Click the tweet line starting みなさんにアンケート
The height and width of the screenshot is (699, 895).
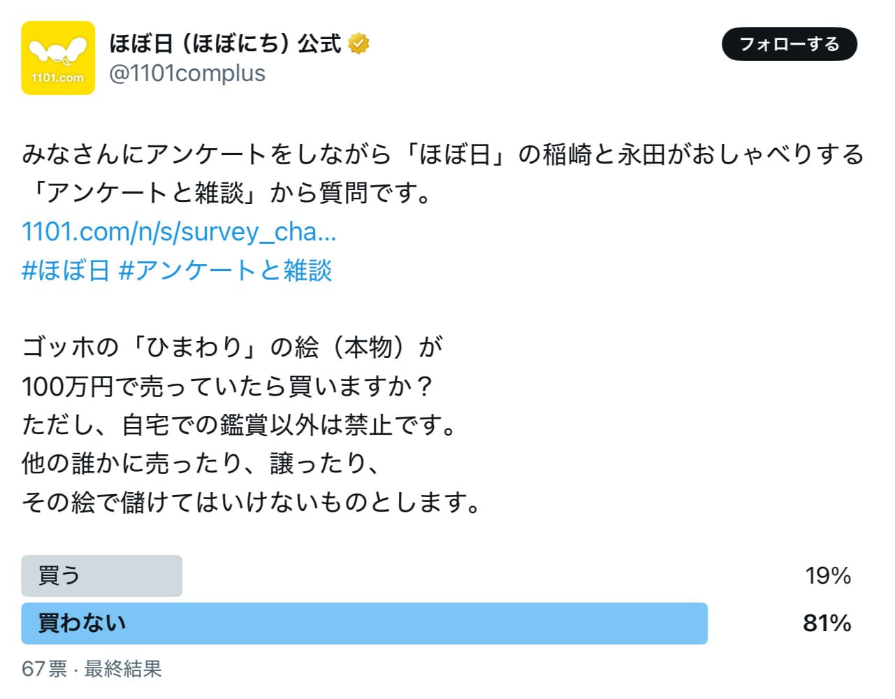pyautogui.click(x=443, y=154)
